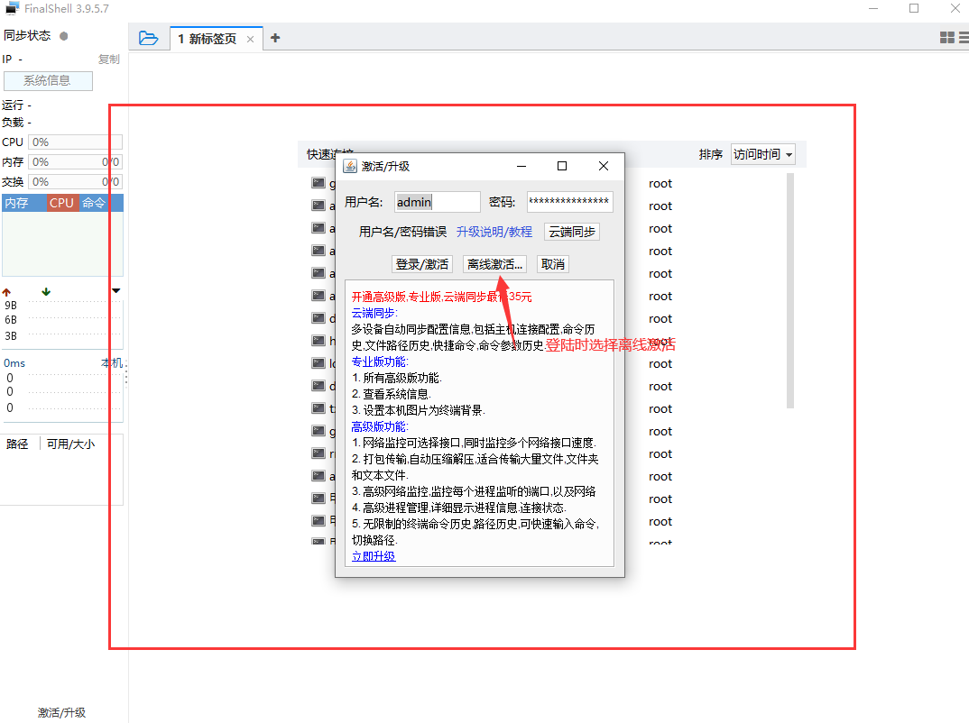
Task: Open the 访问时间 sort dropdown
Action: coord(762,154)
